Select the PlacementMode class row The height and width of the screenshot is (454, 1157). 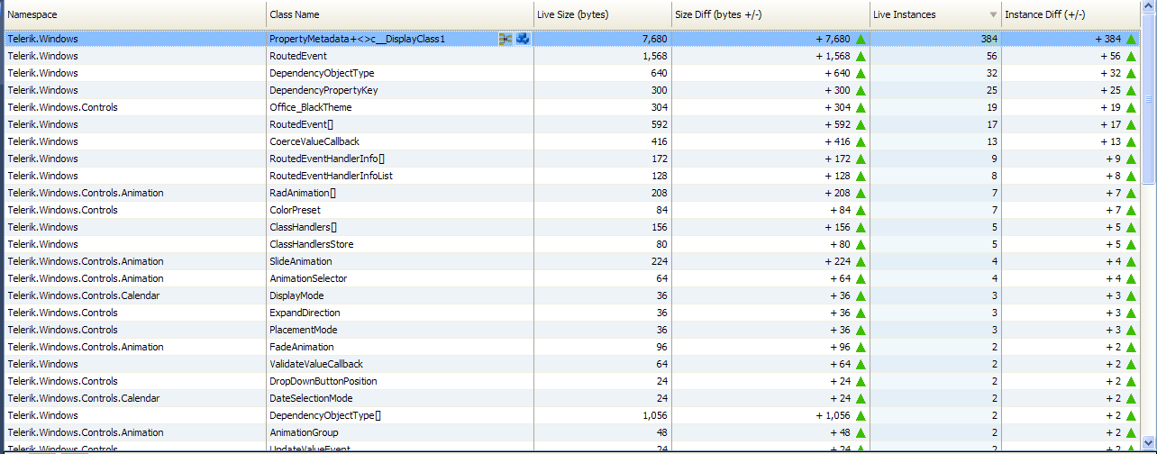click(571, 331)
